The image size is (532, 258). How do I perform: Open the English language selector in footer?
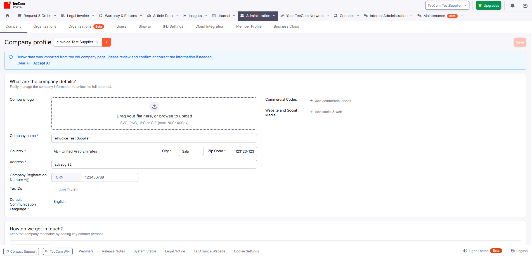click(519, 251)
